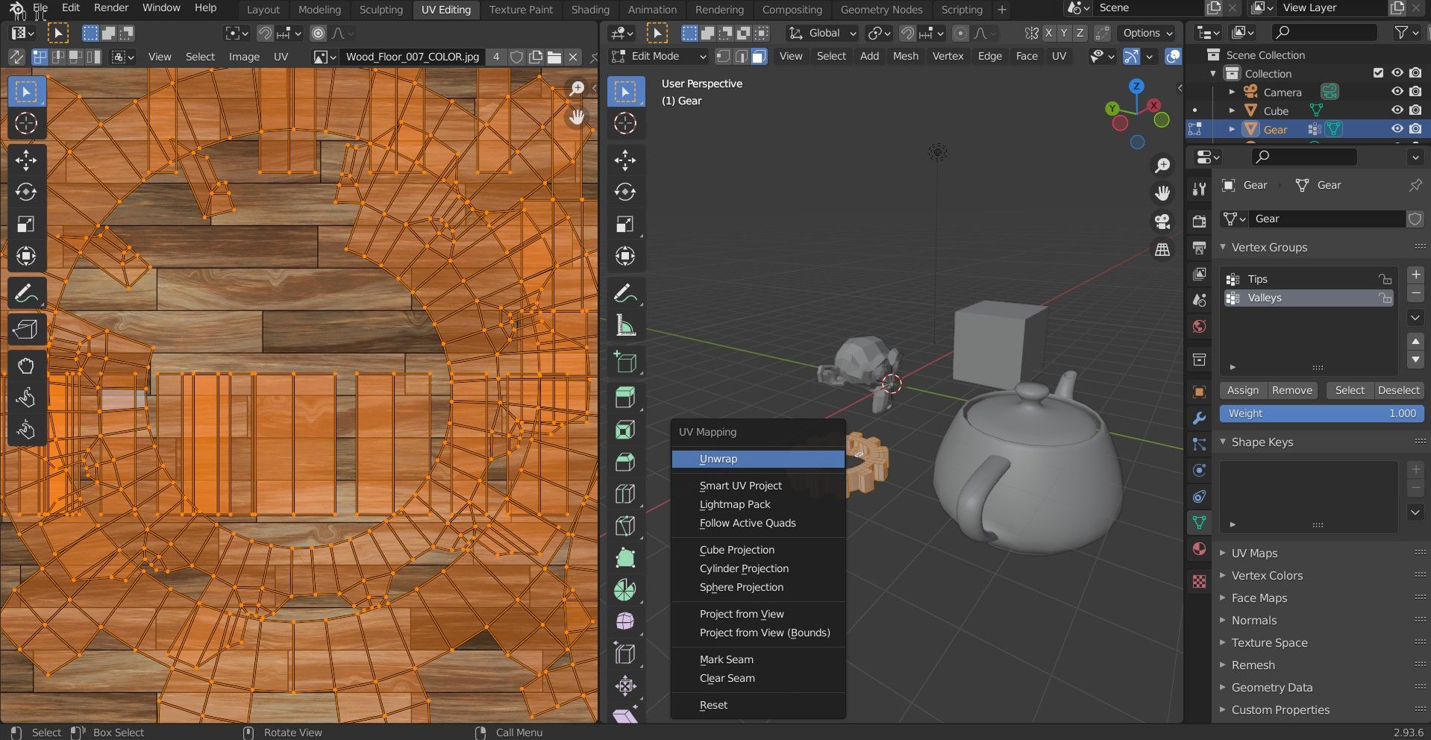Click the zoom magnifier icon in the 3D viewport
The image size is (1431, 740).
(x=1162, y=166)
